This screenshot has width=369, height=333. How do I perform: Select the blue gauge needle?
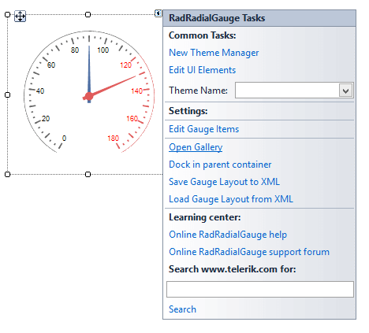tap(89, 74)
